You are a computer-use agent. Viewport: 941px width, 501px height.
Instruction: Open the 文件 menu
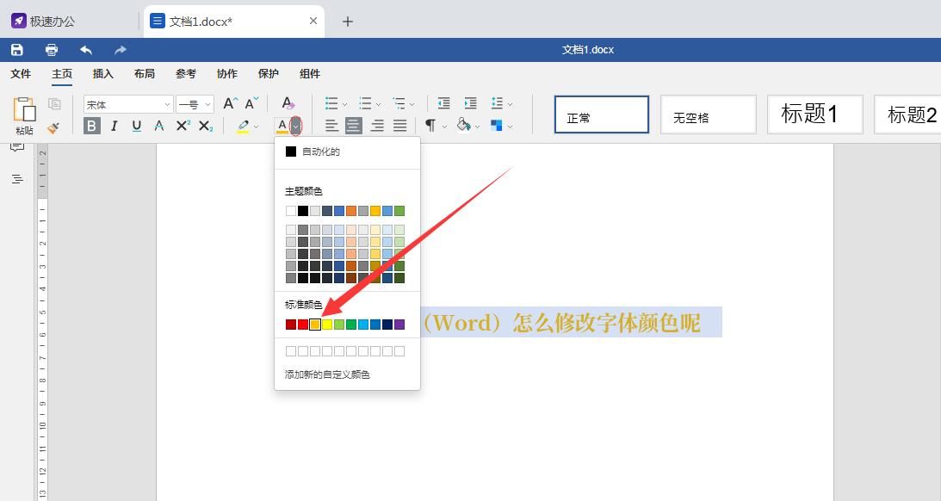pyautogui.click(x=21, y=74)
